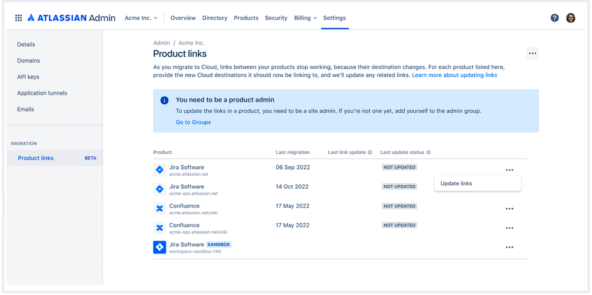The width and height of the screenshot is (592, 295).
Task: Go to the Directory tab
Action: pos(215,18)
